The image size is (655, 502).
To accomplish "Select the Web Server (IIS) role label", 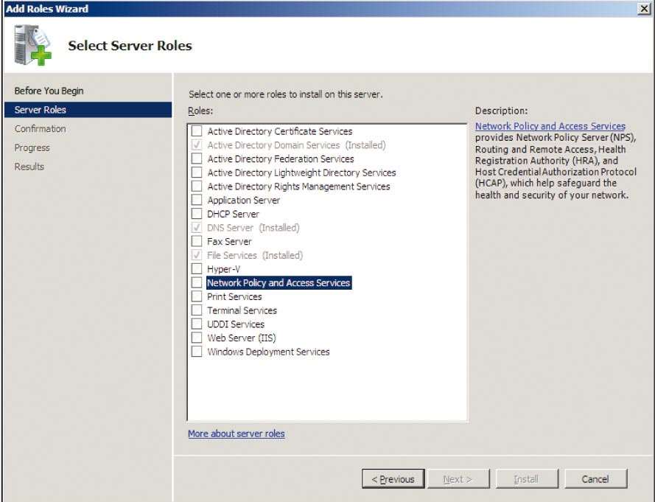I will [242, 338].
